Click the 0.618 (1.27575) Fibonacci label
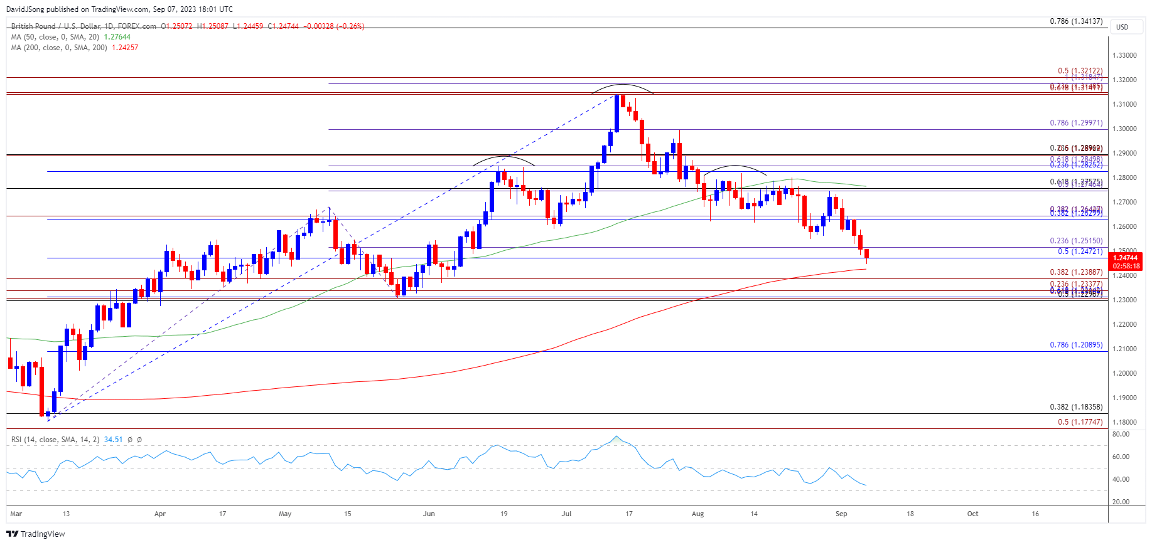Screen dimensions: 1152x545 (1076, 182)
